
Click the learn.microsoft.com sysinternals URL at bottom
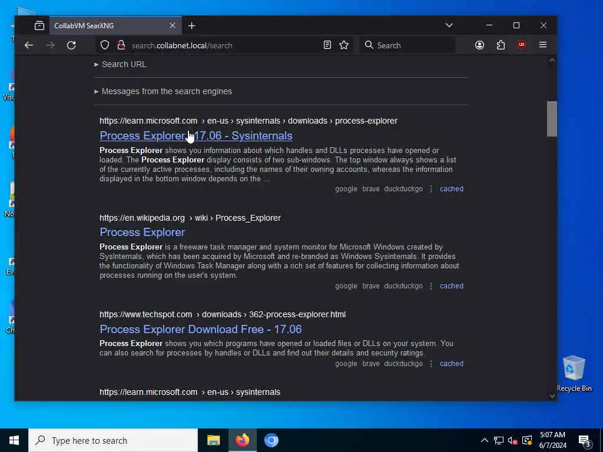tap(190, 392)
